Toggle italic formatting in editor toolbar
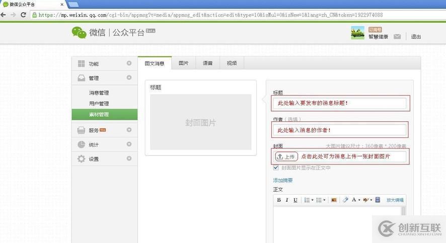This screenshot has width=446, height=243. pos(287,200)
